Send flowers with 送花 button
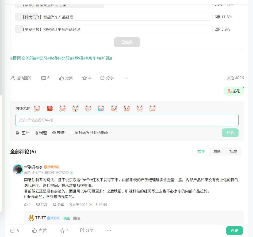Image resolution: width=253 pixels, height=237 pixels. [233, 91]
